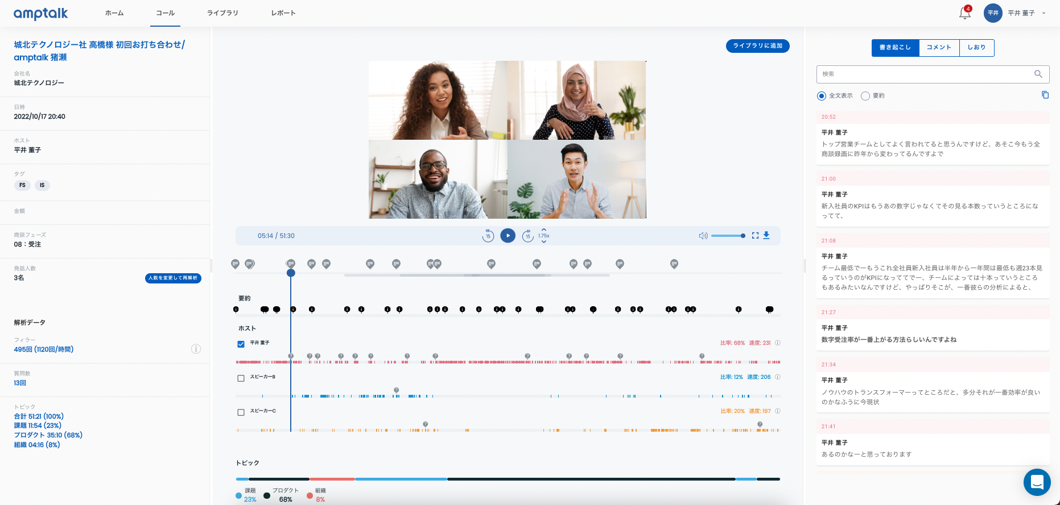Screen dimensions: 1060x505
Task: Click the ライブラリに追加 button
Action: 757,46
